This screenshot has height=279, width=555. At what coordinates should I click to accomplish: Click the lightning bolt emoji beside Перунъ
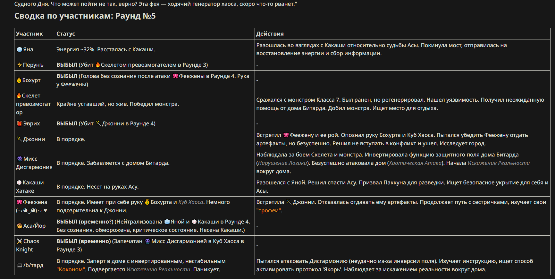pos(20,65)
